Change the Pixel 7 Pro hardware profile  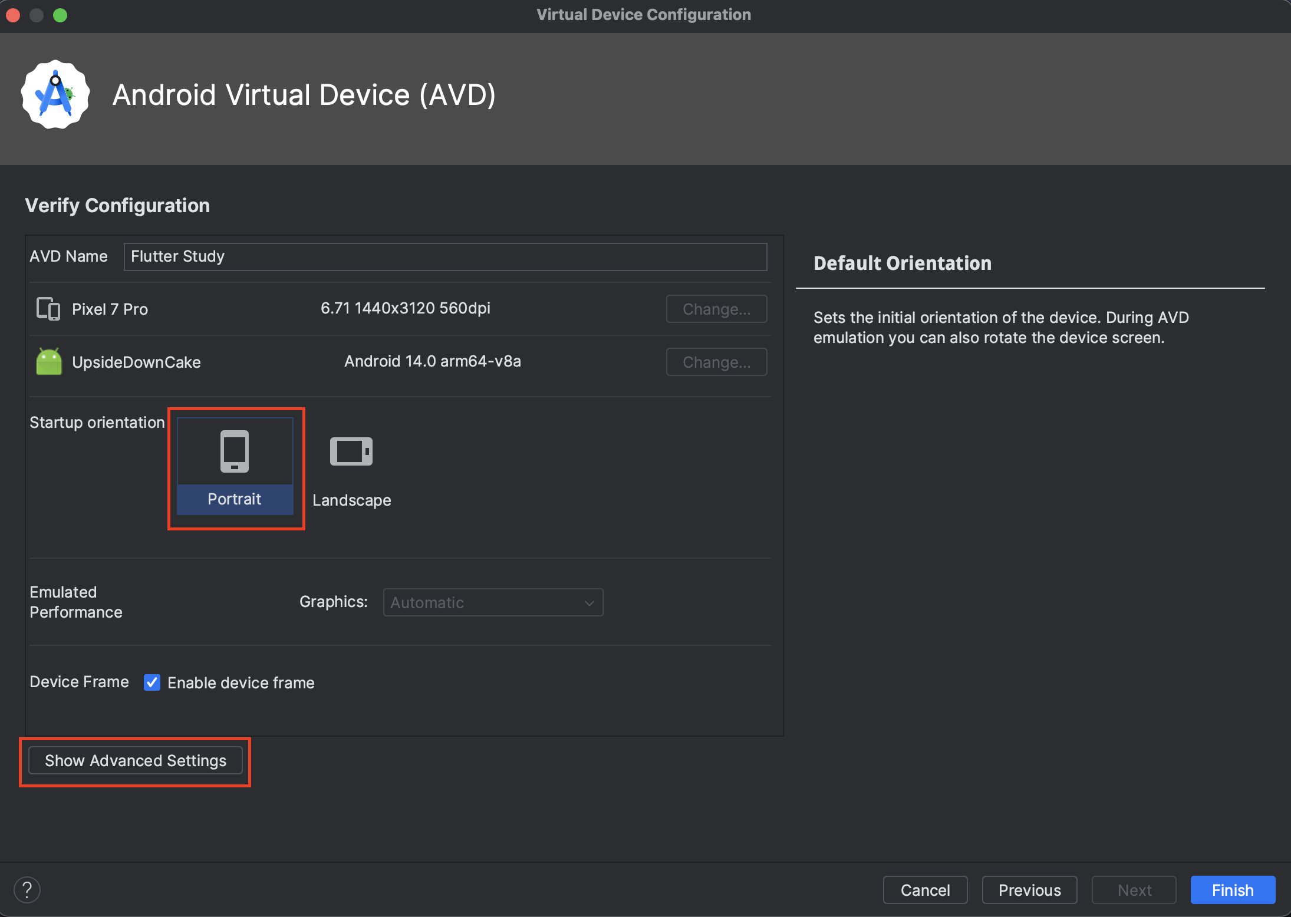click(716, 309)
